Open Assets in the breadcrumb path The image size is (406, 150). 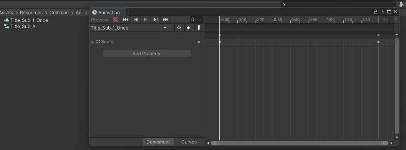[7, 13]
